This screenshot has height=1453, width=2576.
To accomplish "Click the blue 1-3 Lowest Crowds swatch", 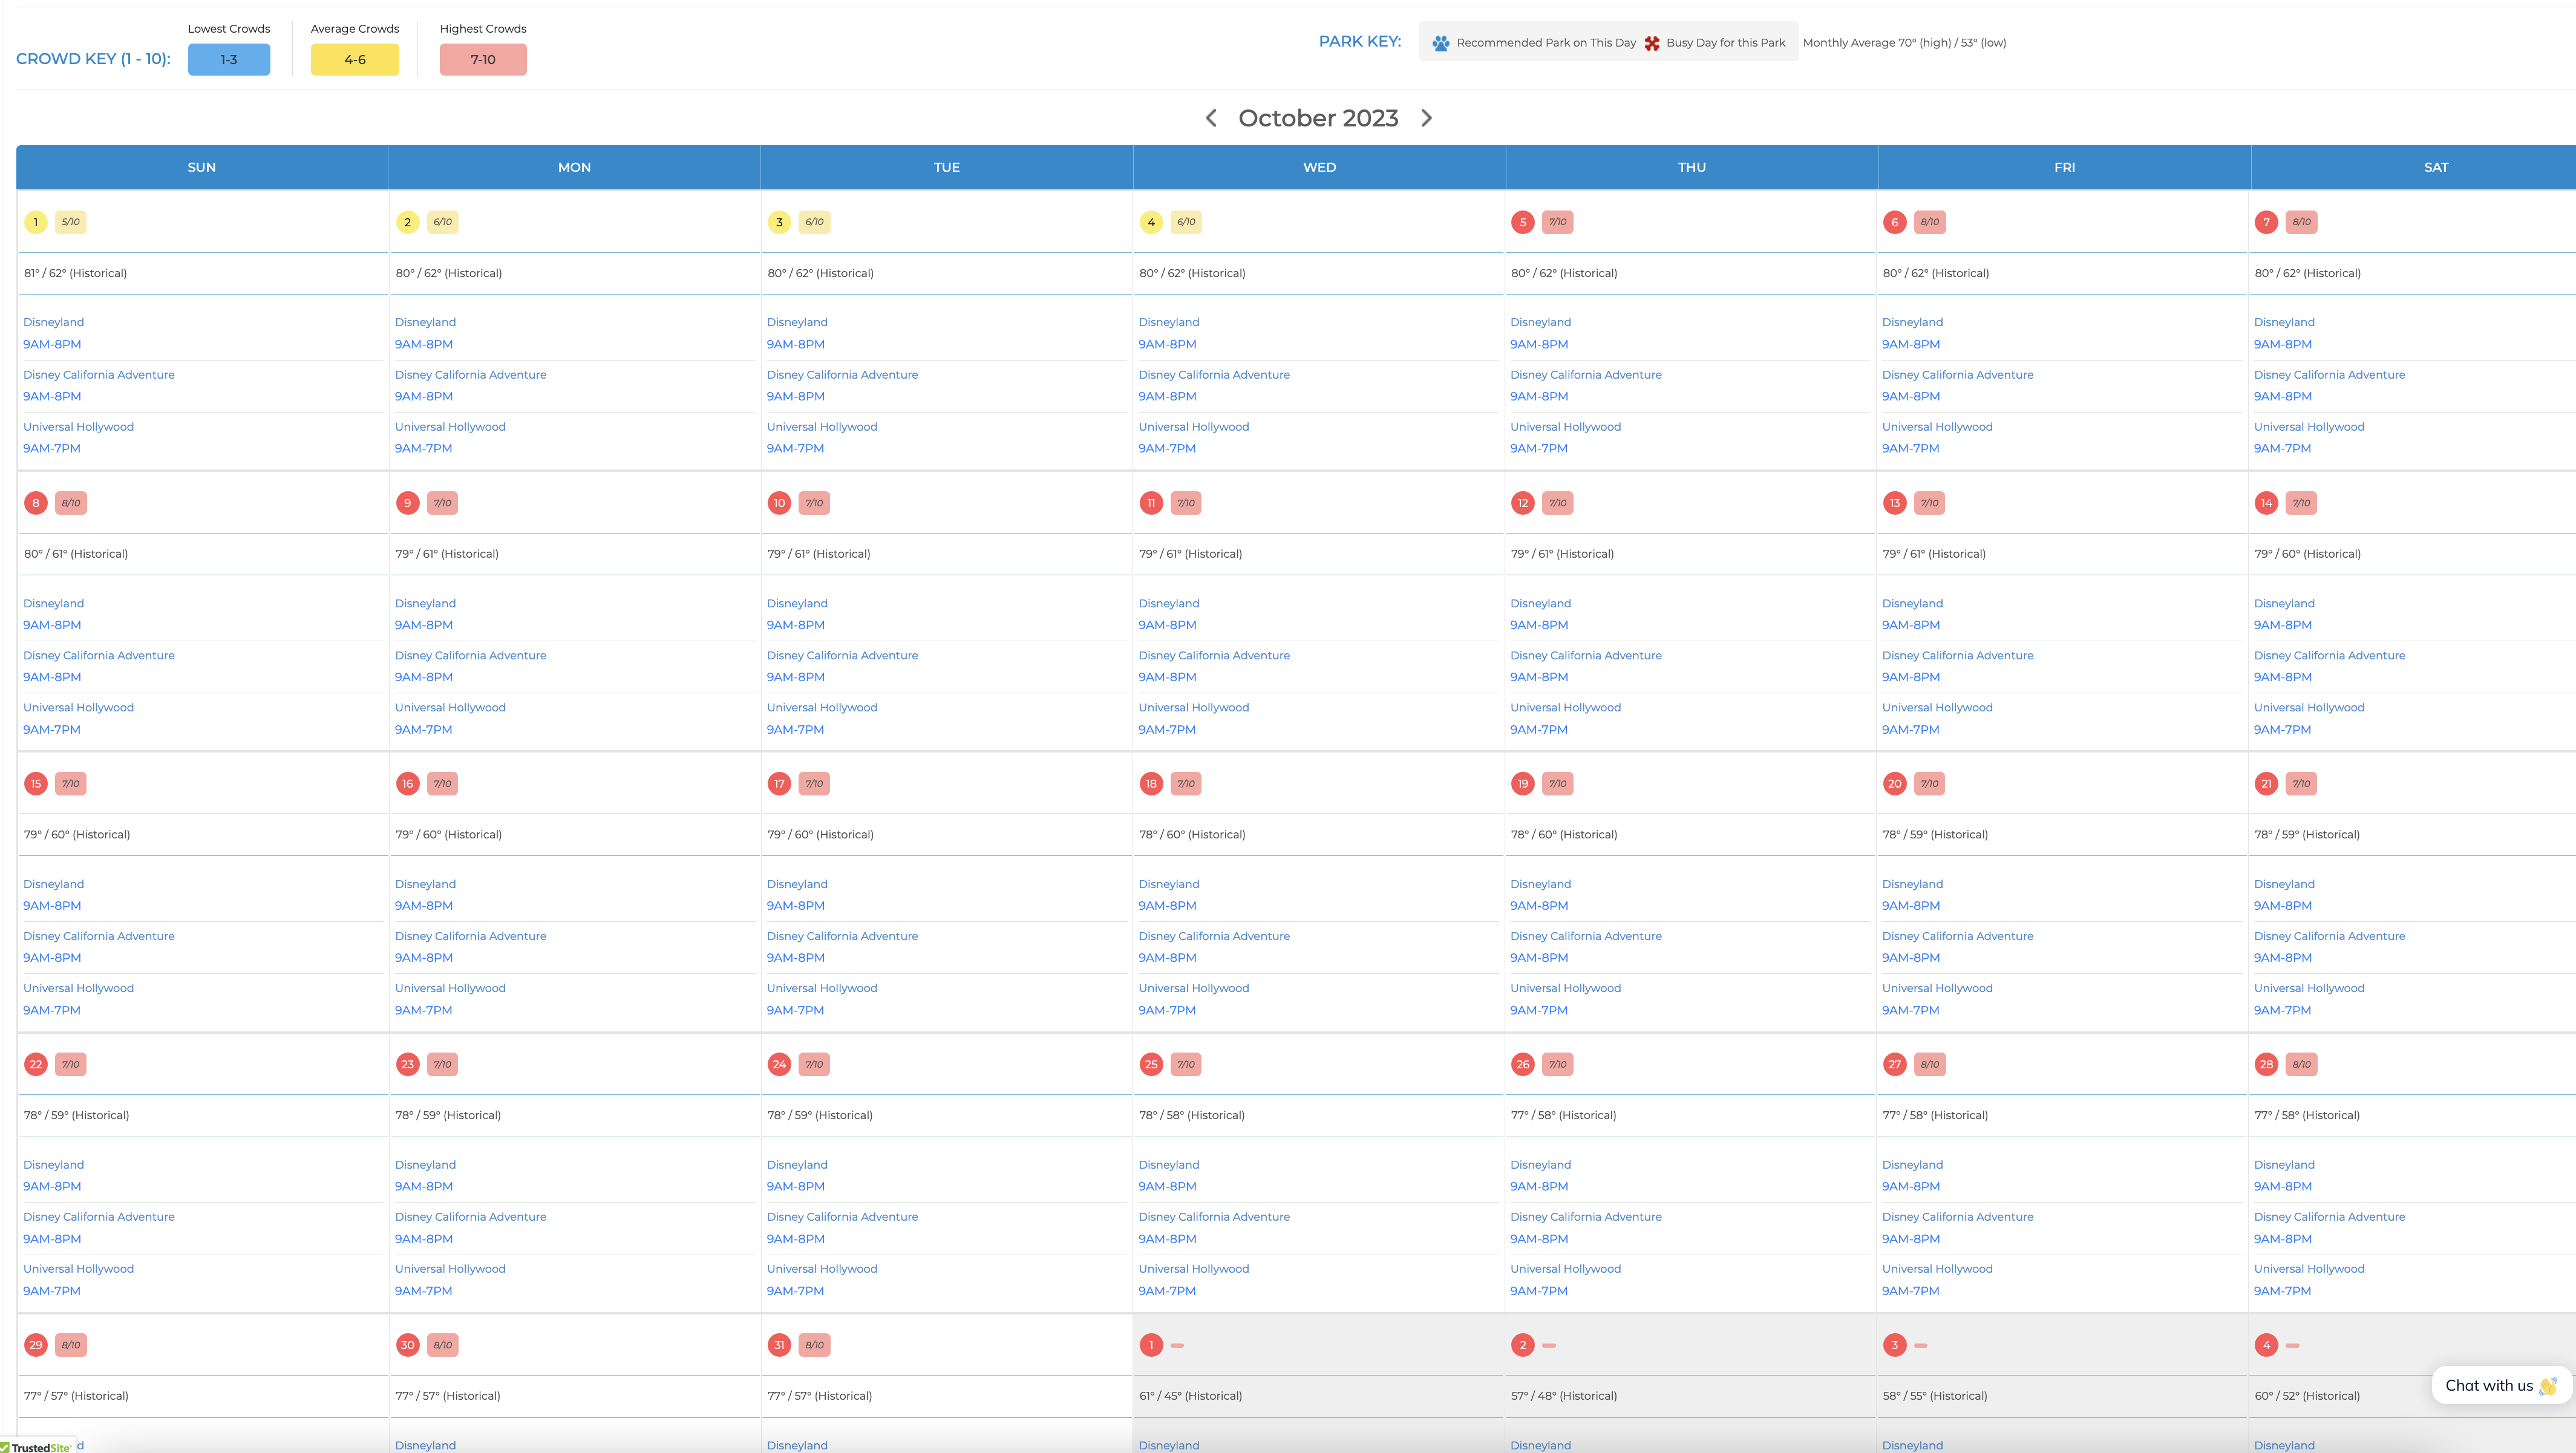I will [229, 60].
